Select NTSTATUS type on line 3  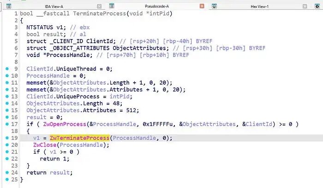click(40, 27)
